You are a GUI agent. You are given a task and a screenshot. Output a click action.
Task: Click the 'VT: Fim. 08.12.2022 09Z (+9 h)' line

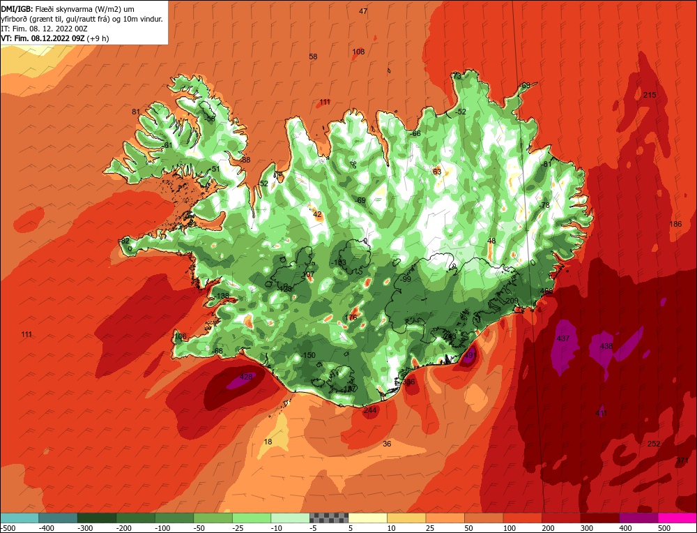click(55, 38)
